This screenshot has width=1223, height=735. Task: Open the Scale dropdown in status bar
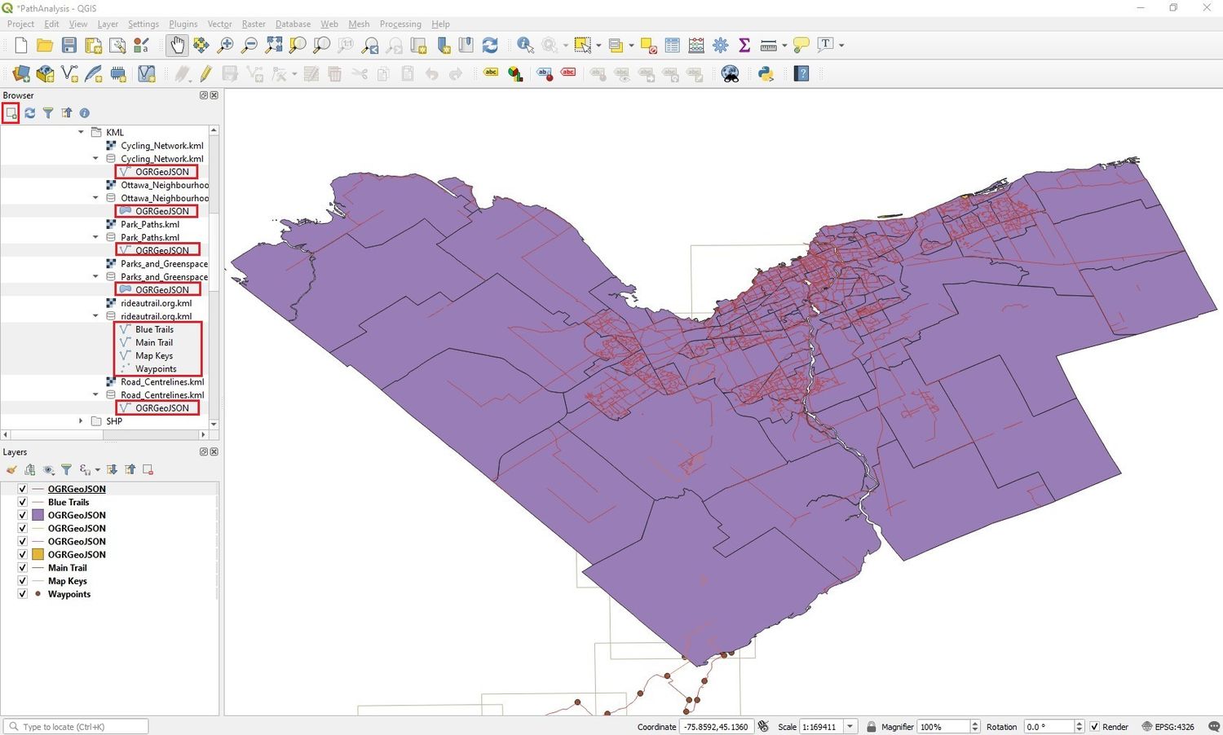[x=849, y=726]
